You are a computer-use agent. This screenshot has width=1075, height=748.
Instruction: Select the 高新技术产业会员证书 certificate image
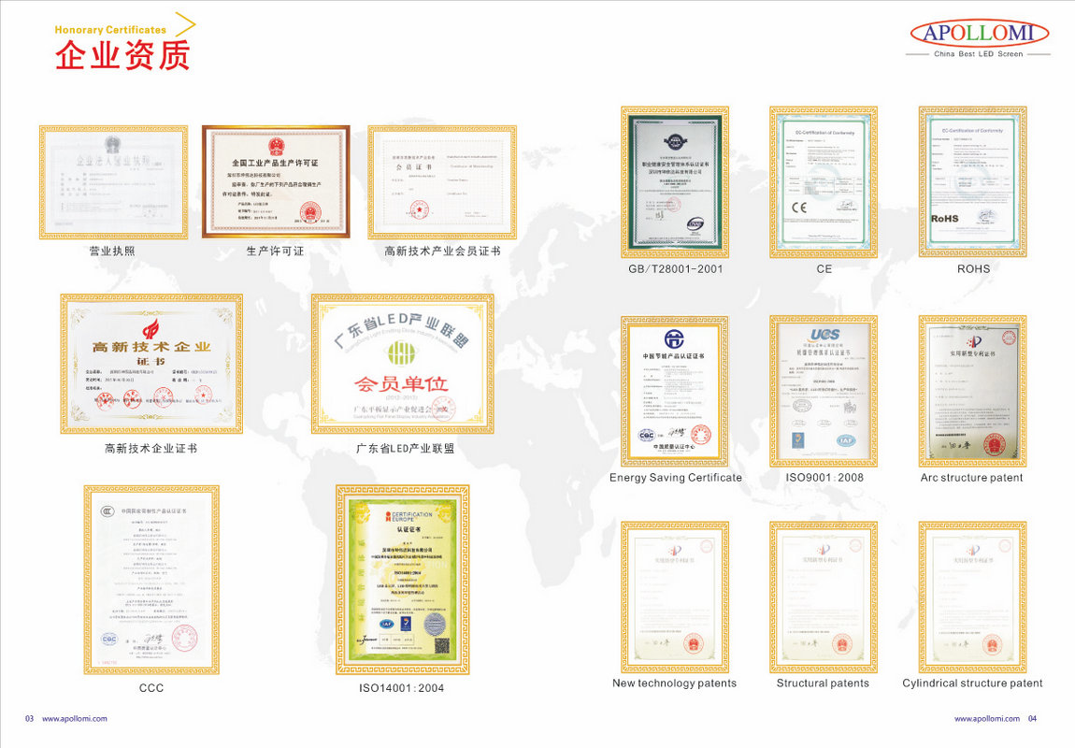(442, 182)
